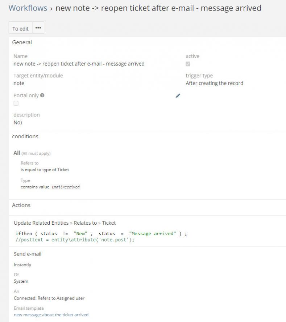The height and width of the screenshot is (322, 286).
Task: Toggle the active checkbox
Action: tap(188, 64)
